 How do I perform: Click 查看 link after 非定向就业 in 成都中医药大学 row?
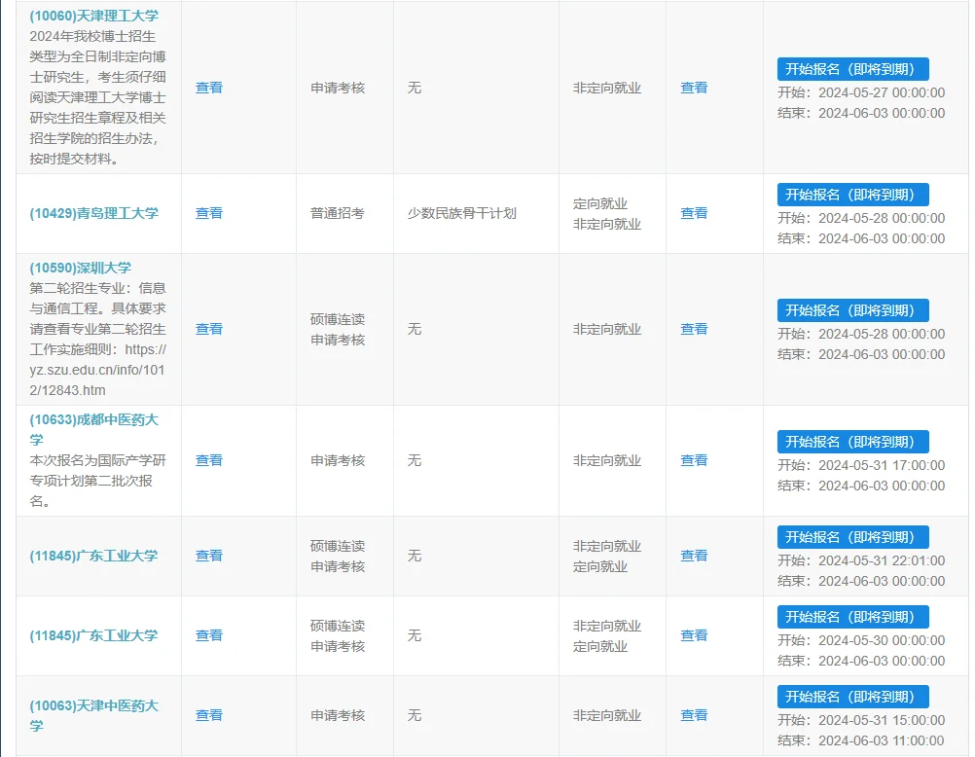694,460
